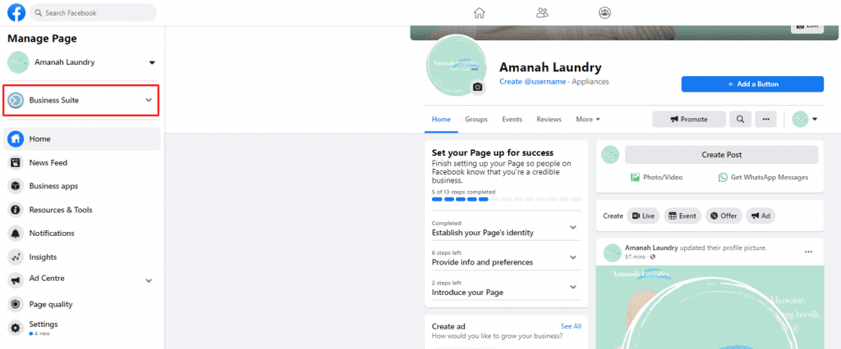Click the Offer create button
This screenshot has width=841, height=349.
click(x=724, y=215)
